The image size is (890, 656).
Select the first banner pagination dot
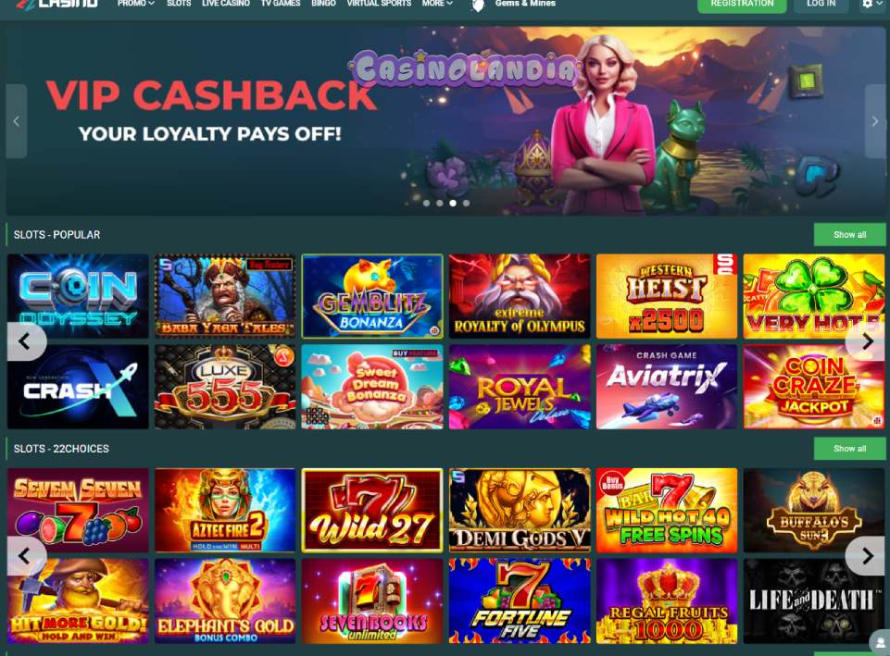pyautogui.click(x=426, y=203)
